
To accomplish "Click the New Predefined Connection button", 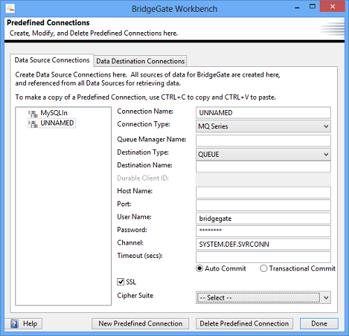I will (x=140, y=323).
